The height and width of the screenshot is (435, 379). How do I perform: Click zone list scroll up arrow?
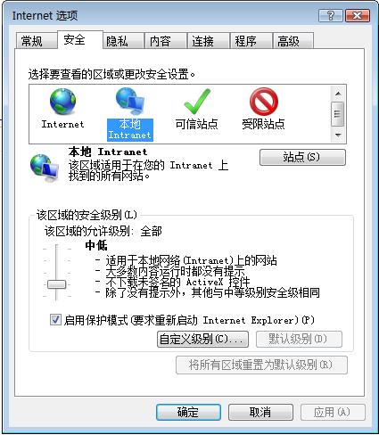point(338,94)
